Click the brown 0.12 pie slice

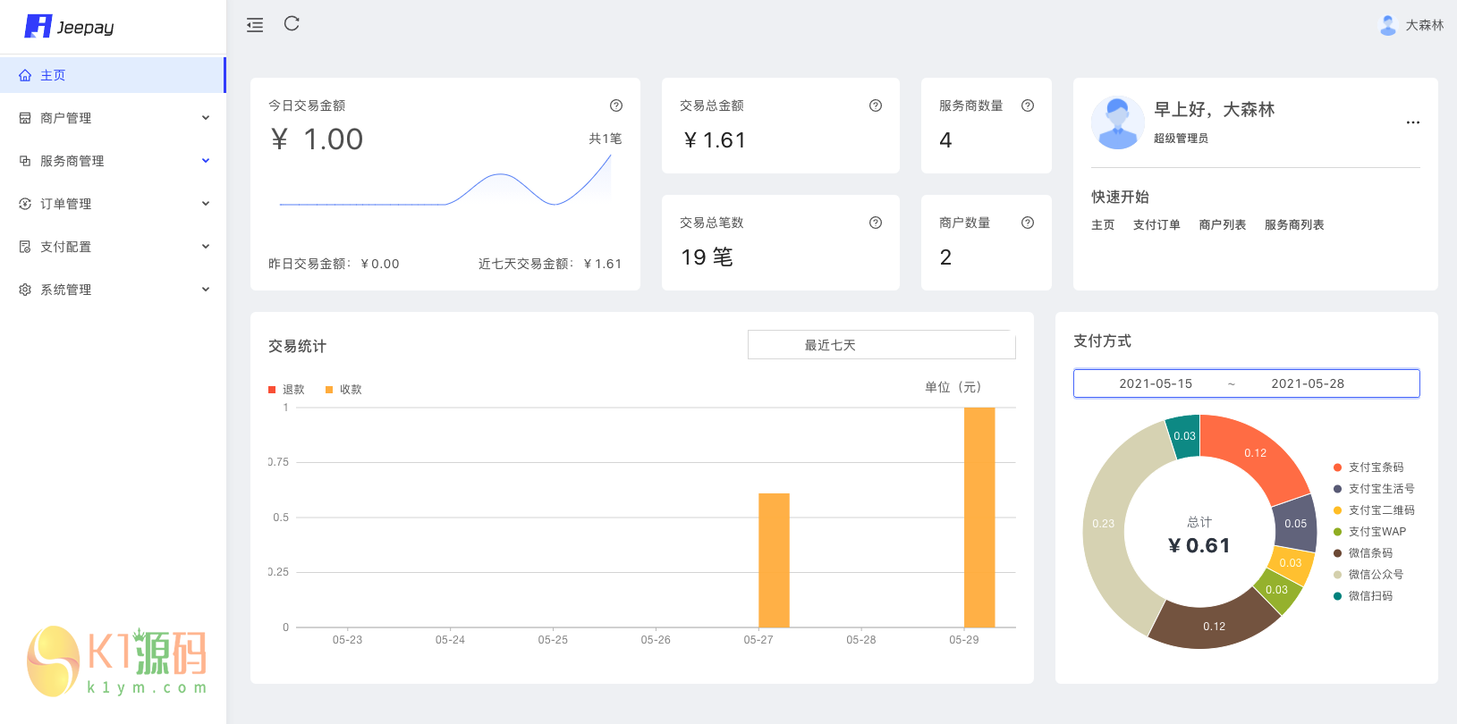[x=1214, y=626]
